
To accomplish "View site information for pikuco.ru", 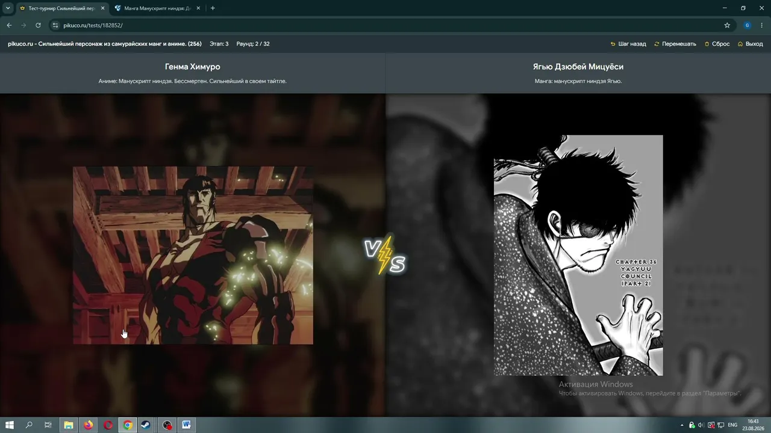I will (x=55, y=25).
